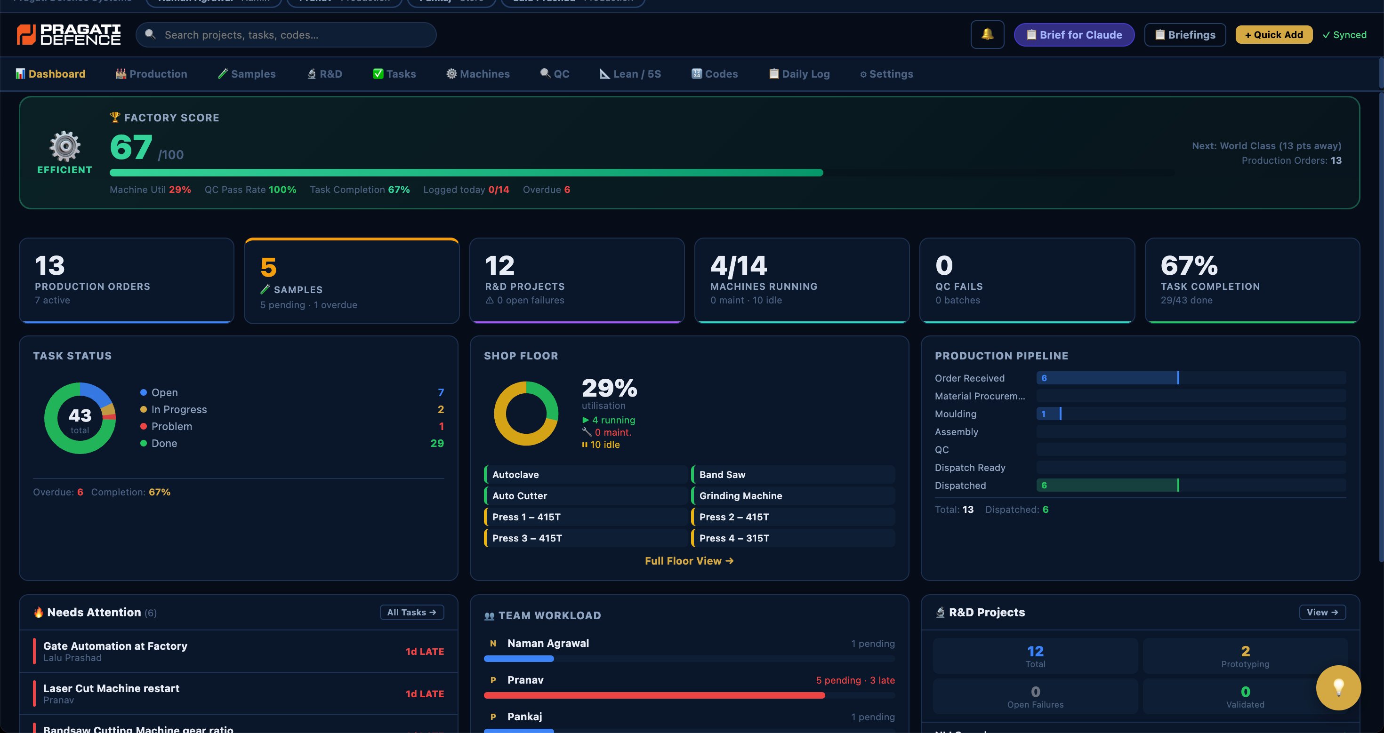The image size is (1384, 733).
Task: Click the pencil icon on Samples card
Action: 265,289
